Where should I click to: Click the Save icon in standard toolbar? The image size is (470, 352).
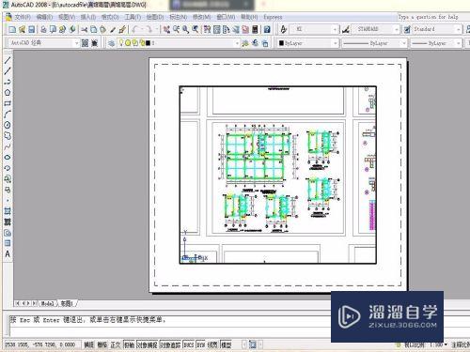coord(31,29)
